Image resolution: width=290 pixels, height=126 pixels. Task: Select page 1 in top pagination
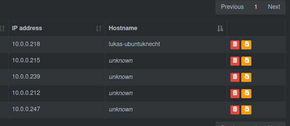click(x=256, y=7)
